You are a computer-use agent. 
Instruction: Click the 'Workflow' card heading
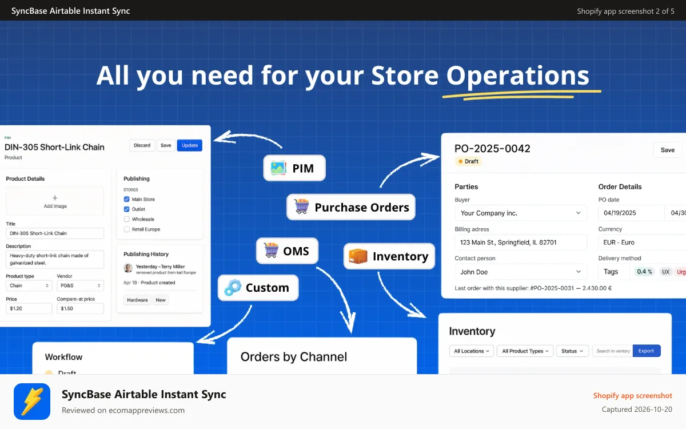[x=63, y=357]
